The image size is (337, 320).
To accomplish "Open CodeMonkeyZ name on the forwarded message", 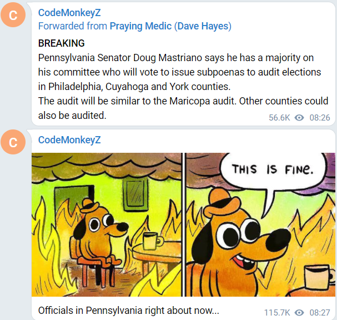I will pos(69,13).
